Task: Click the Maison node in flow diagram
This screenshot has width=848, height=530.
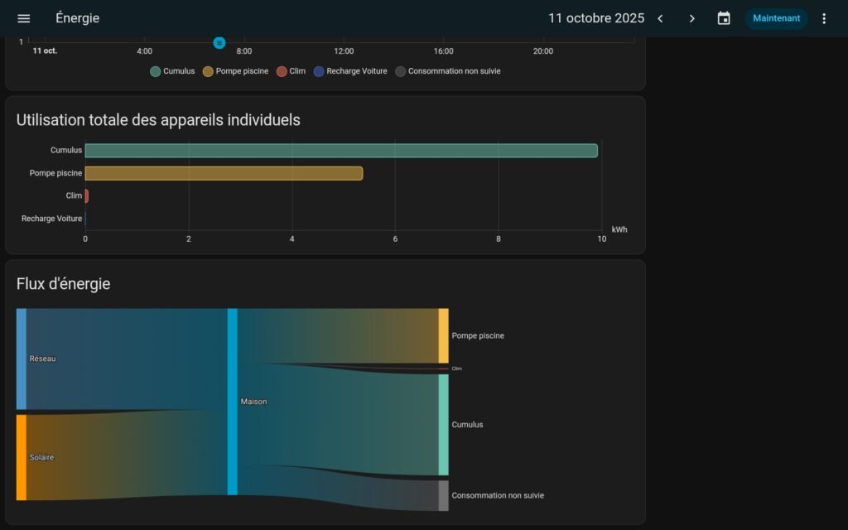Action: 233,402
